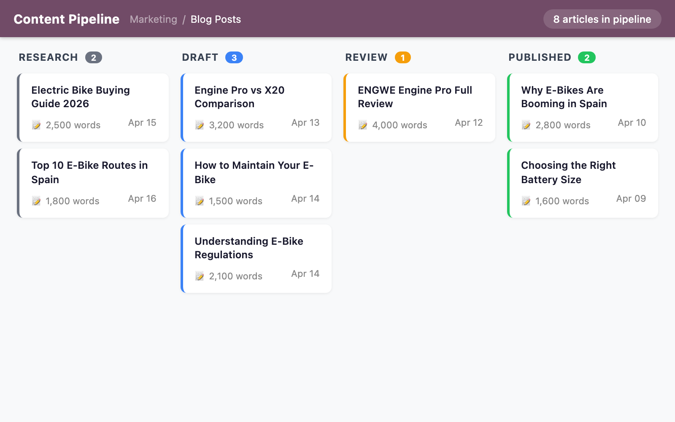Viewport: 675px width, 422px height.
Task: Click the 8 articles in pipeline button
Action: (602, 19)
